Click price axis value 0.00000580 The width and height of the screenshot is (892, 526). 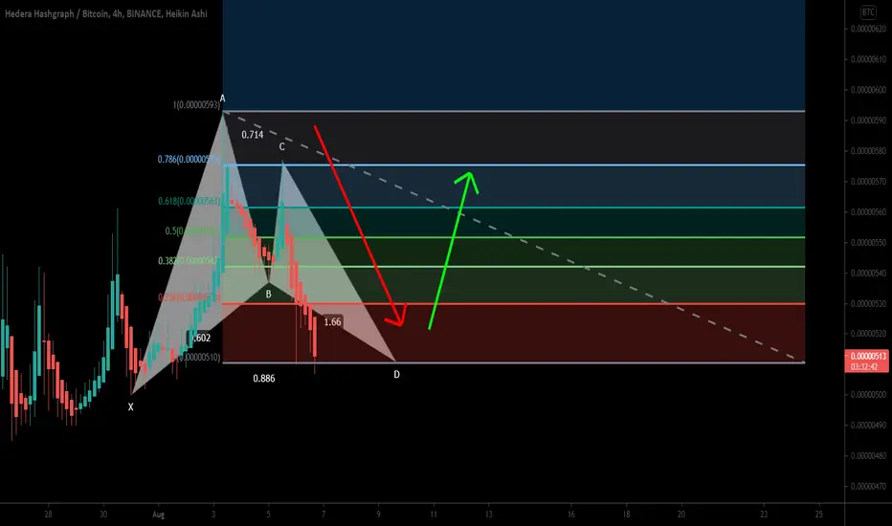point(869,151)
